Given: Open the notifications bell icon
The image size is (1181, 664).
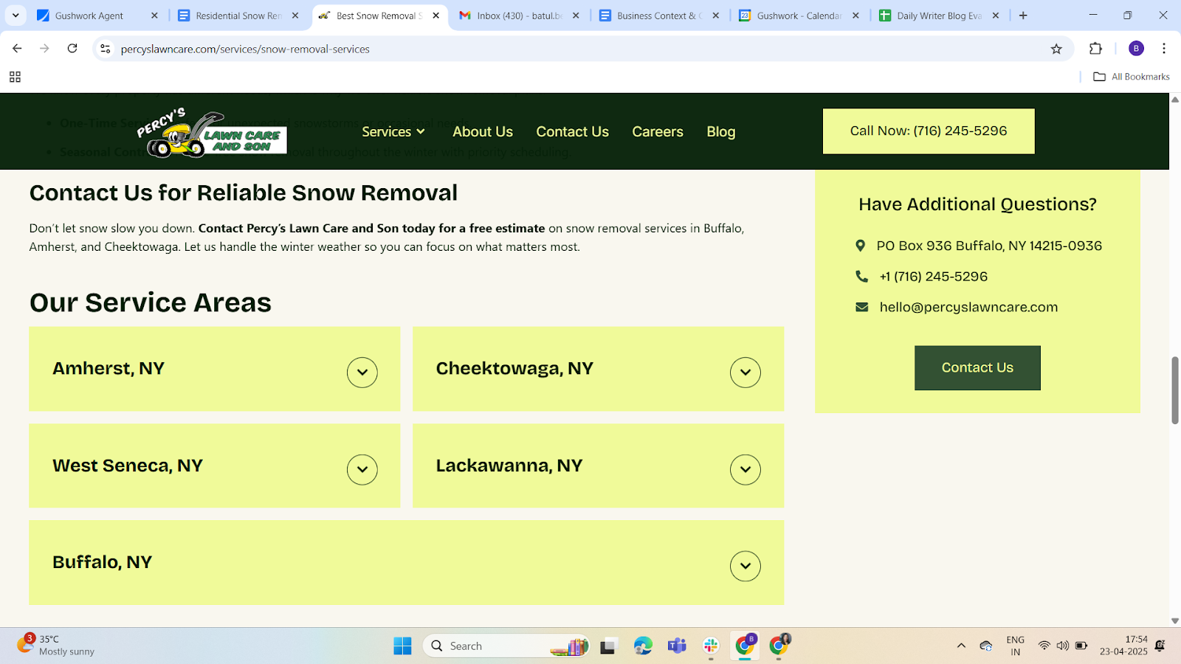Looking at the screenshot, I should (x=1160, y=646).
